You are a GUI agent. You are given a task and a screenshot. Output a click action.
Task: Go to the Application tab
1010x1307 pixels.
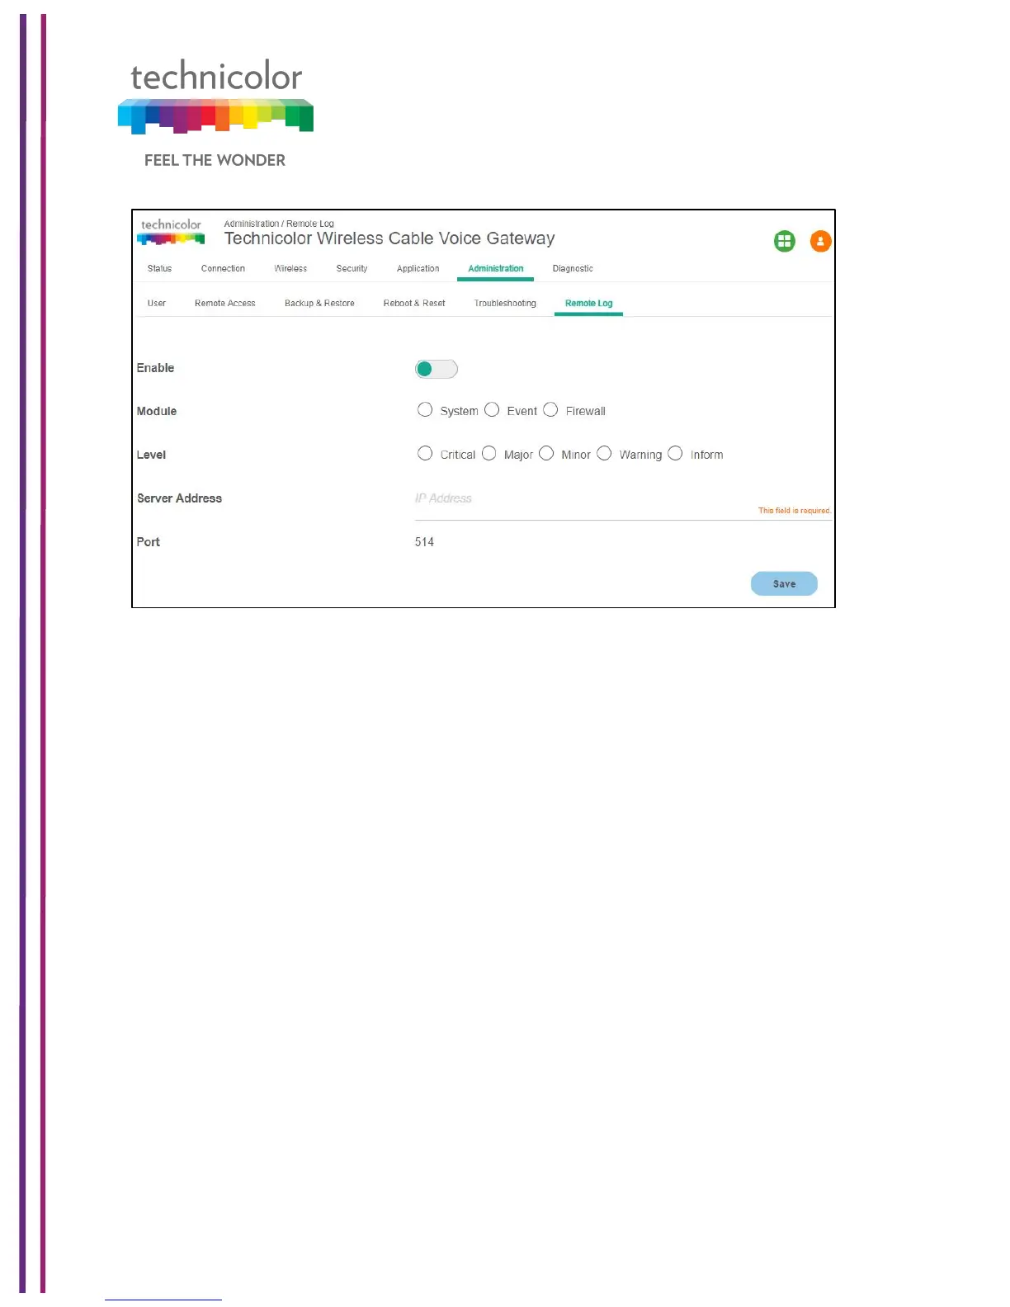pyautogui.click(x=418, y=269)
